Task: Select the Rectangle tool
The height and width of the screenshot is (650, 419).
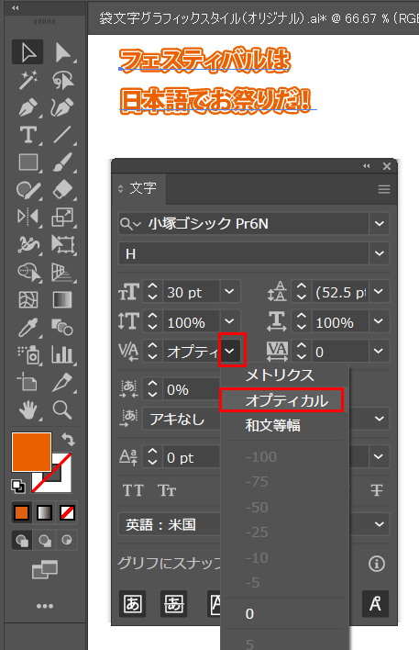Action: point(28,162)
